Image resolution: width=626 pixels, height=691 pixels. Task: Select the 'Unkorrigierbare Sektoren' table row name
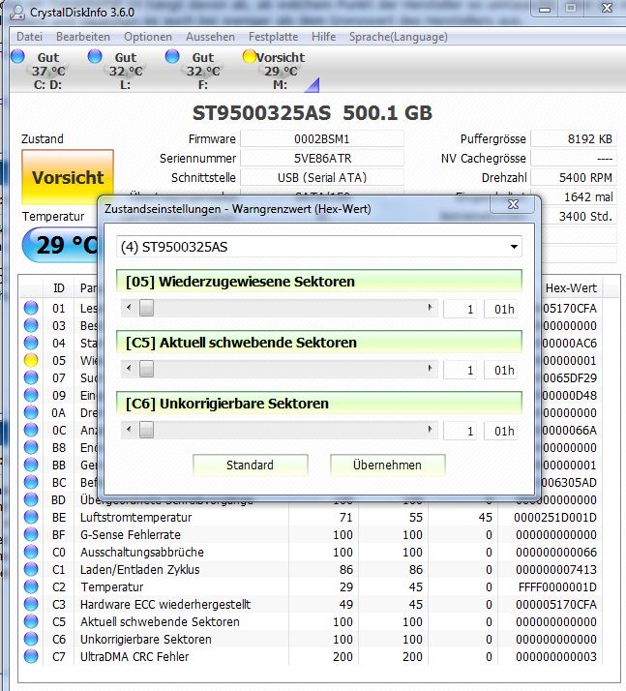[146, 639]
